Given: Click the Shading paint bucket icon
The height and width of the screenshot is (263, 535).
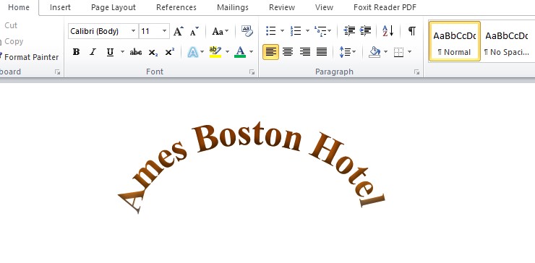Looking at the screenshot, I should (x=374, y=52).
